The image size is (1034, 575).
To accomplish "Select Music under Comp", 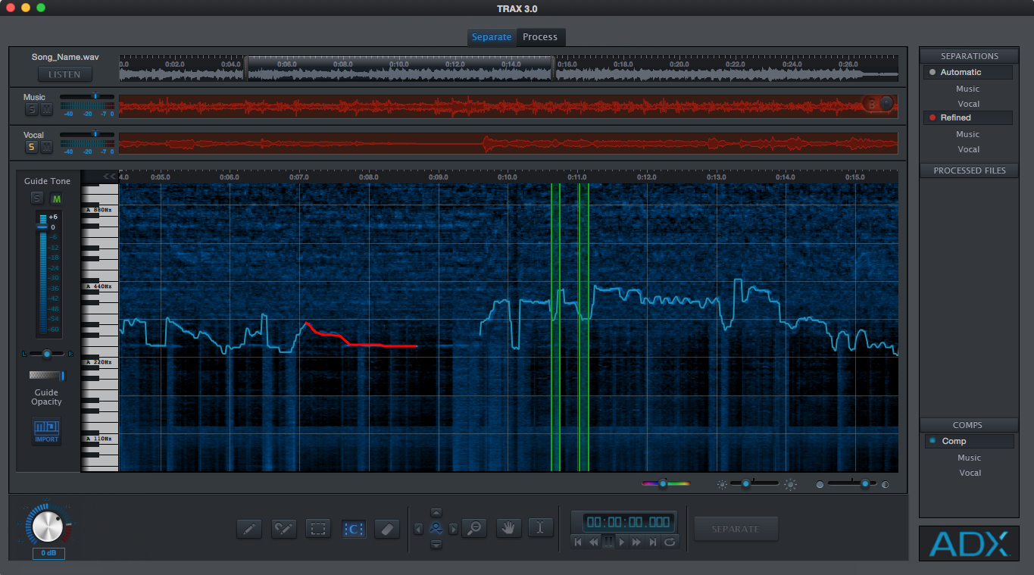I will click(969, 458).
